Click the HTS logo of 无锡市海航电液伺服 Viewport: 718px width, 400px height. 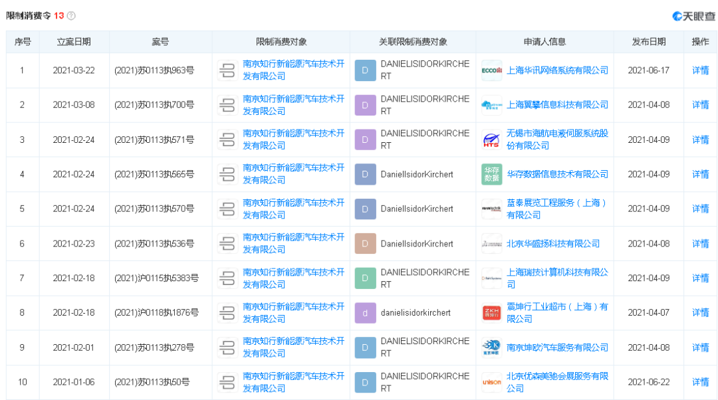point(491,140)
